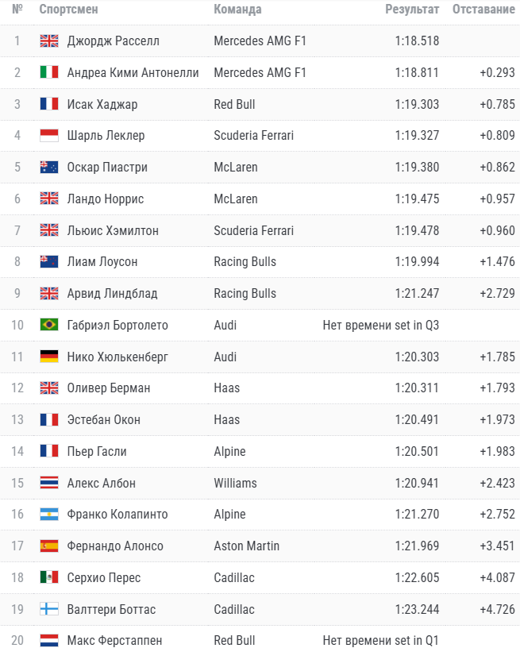Click the Отставание column header
520x648 pixels.
483,10
